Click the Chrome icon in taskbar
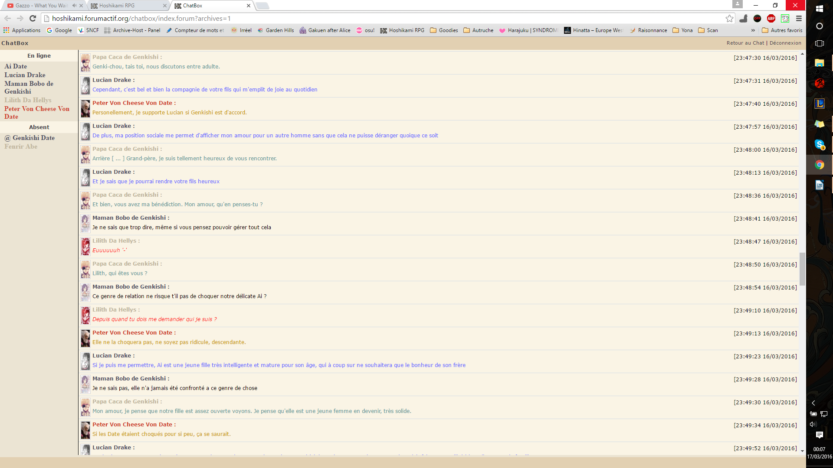The image size is (833, 468). pyautogui.click(x=819, y=165)
